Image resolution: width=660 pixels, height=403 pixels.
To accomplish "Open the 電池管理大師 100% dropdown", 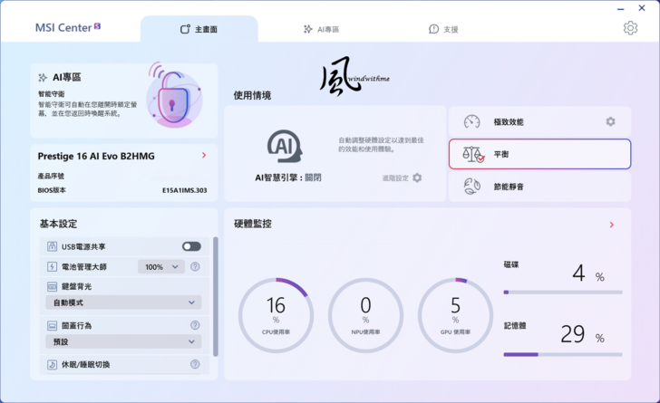I will click(161, 266).
